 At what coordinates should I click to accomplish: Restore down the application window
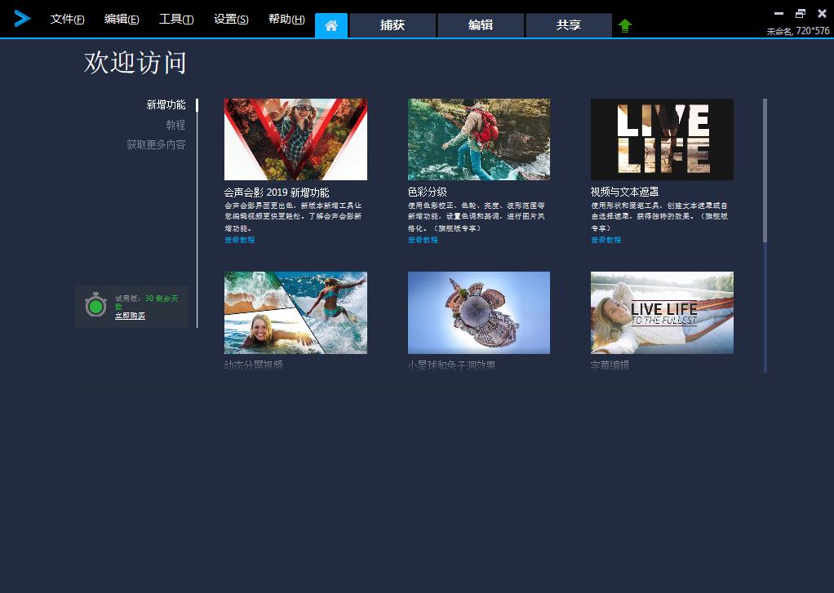tap(800, 14)
